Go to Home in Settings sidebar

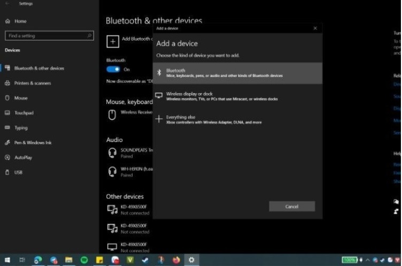click(20, 21)
